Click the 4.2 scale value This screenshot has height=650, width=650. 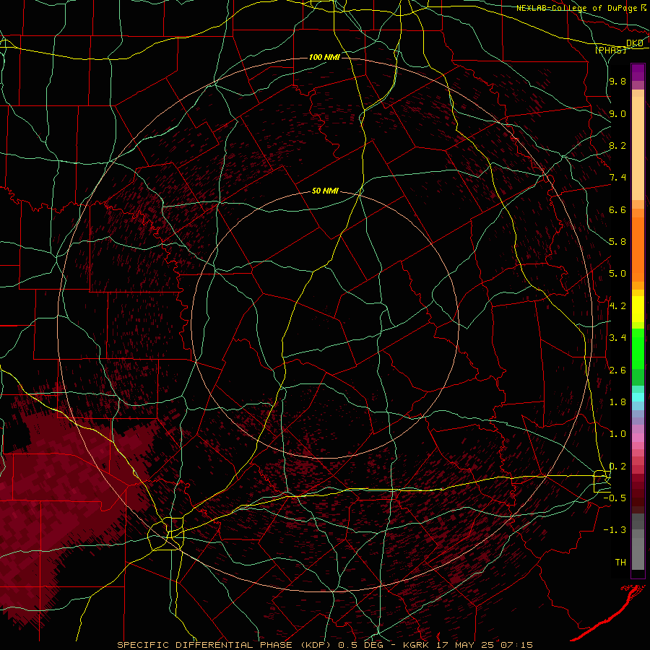tap(617, 306)
